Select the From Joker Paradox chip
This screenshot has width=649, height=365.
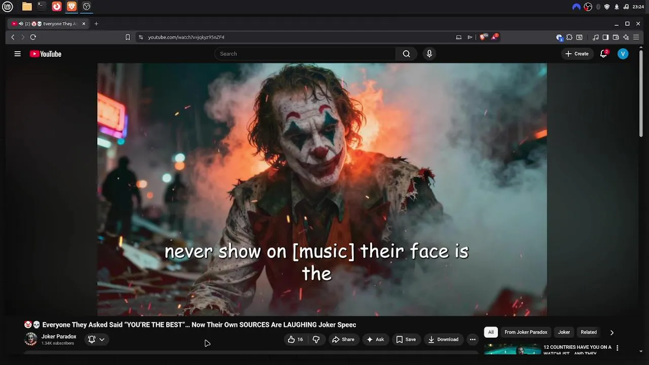click(526, 332)
